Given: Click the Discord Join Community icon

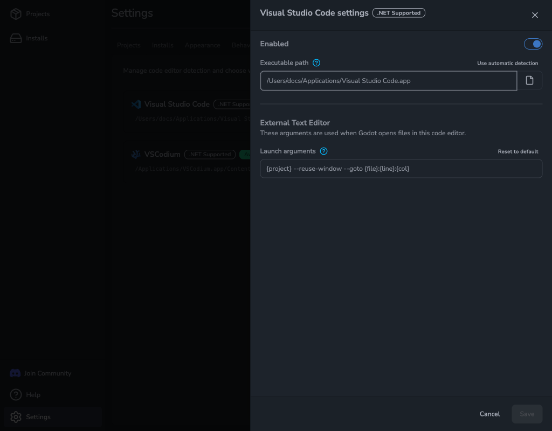Looking at the screenshot, I should tap(15, 373).
